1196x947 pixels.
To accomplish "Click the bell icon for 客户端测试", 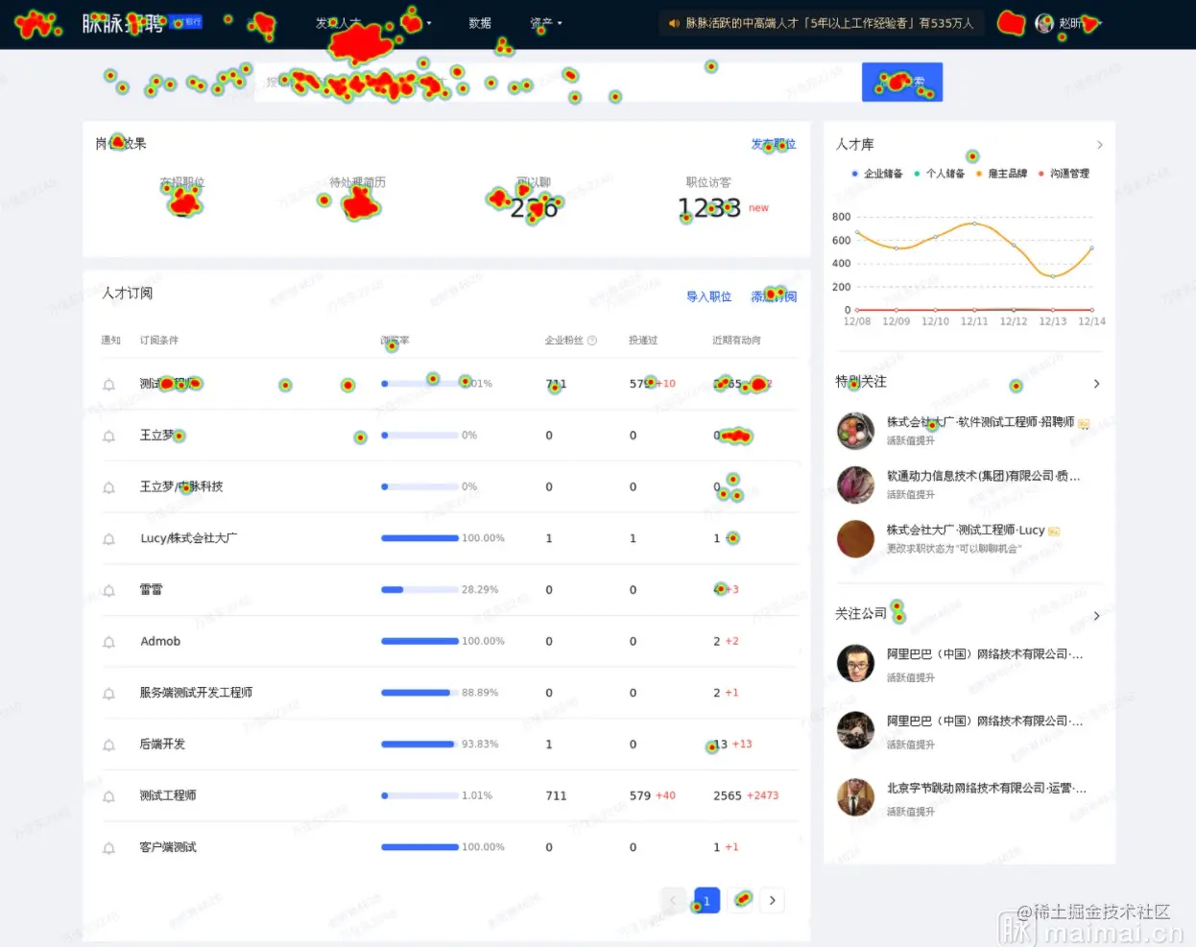I will tap(108, 848).
